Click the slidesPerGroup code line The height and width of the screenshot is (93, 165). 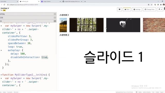(20, 40)
